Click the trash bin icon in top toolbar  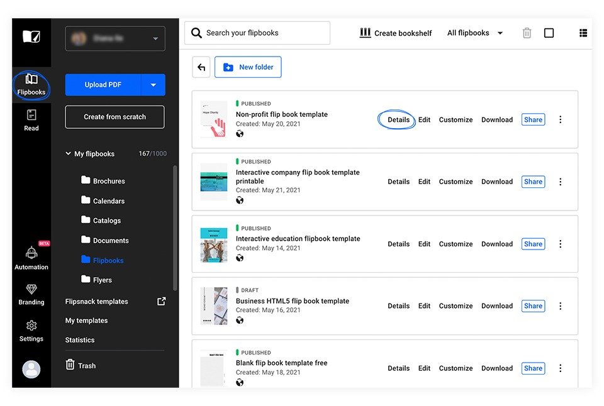(x=527, y=33)
